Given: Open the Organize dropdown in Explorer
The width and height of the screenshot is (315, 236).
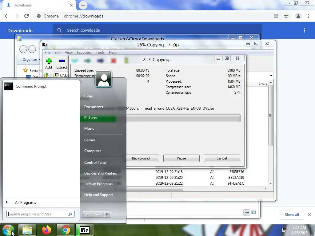Looking at the screenshot, I should (31, 60).
